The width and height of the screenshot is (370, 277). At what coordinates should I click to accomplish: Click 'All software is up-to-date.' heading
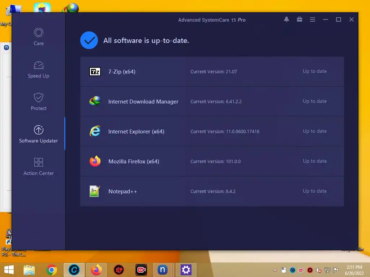(x=146, y=40)
